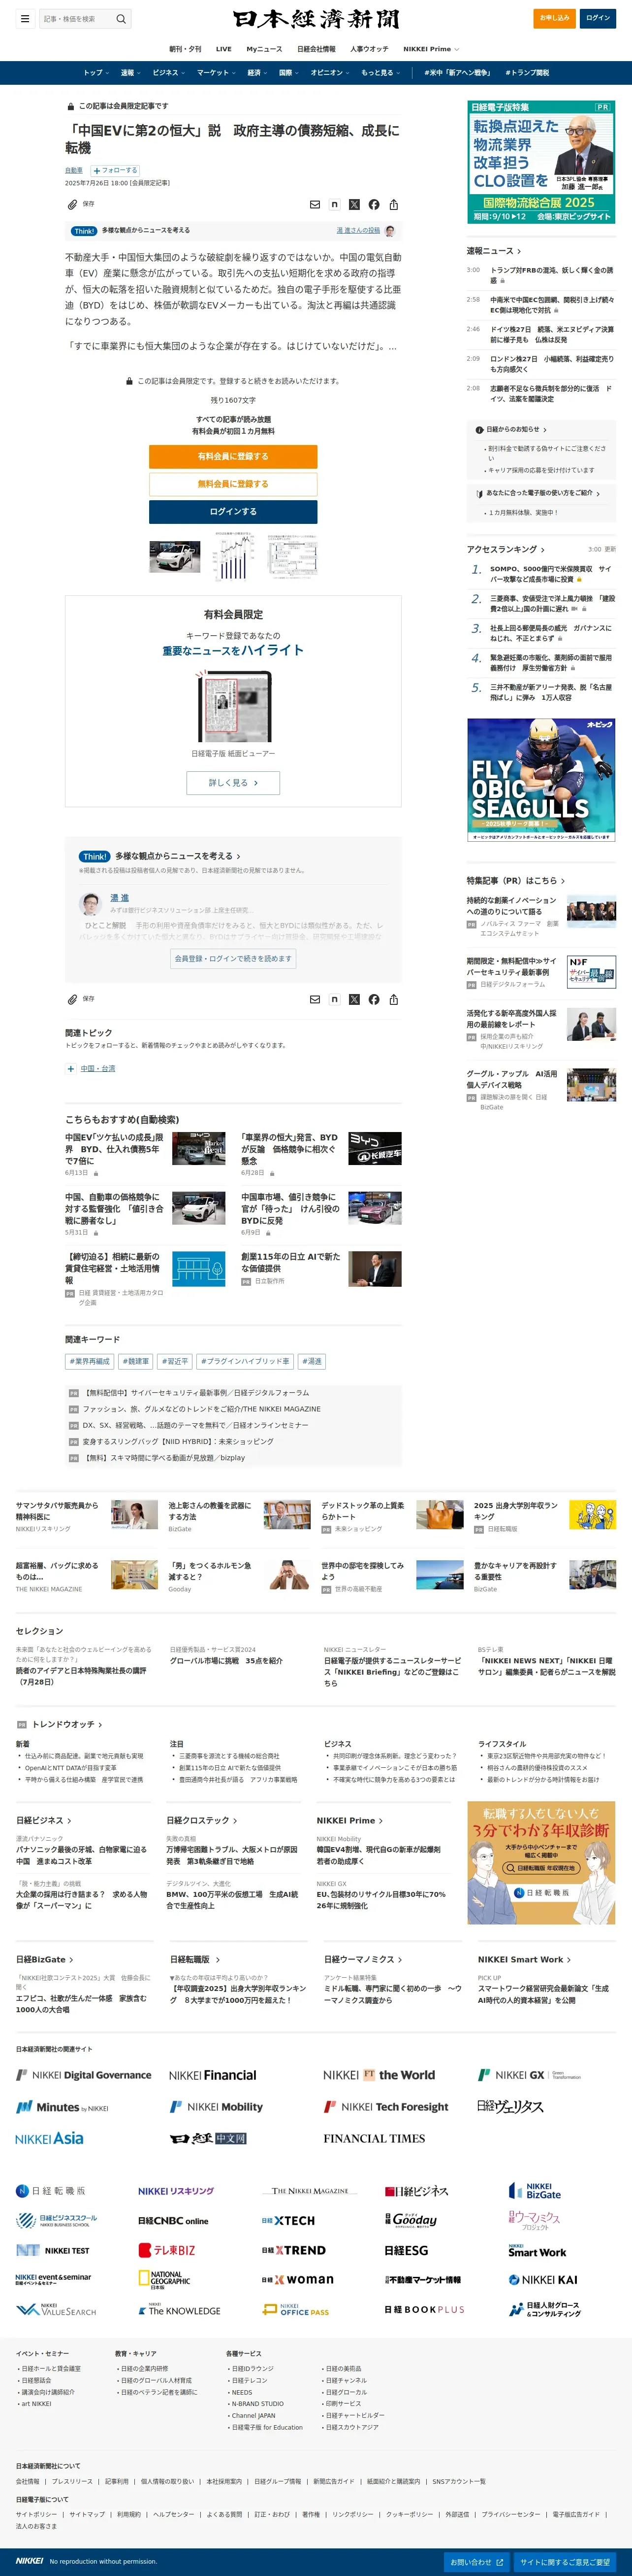
Task: Click the 無料会員に登録する button
Action: coord(233,484)
